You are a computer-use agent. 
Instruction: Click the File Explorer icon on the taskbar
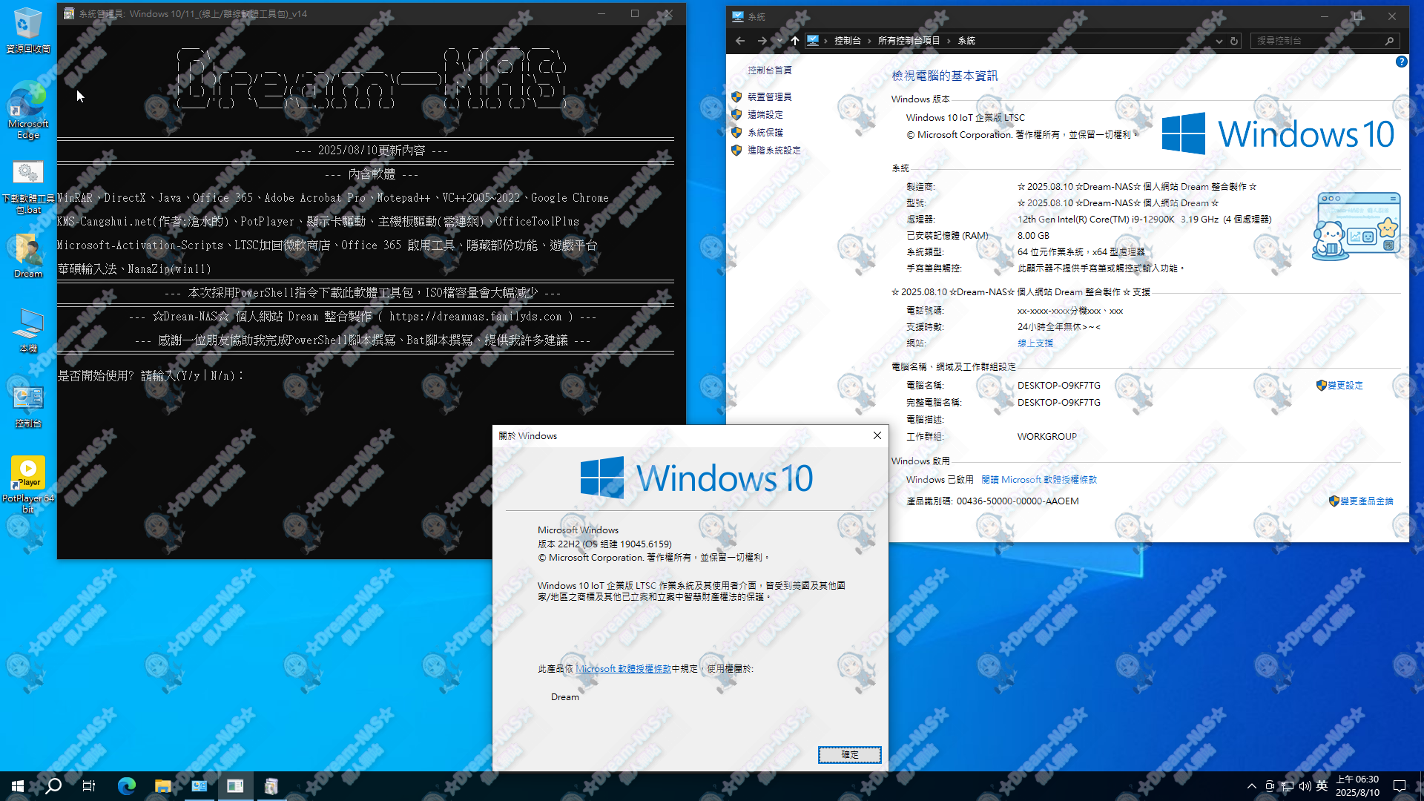click(x=162, y=785)
